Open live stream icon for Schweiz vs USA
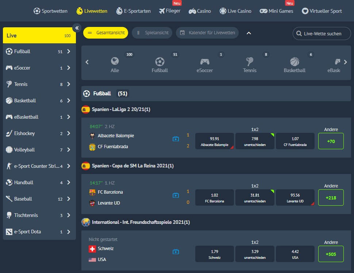The width and height of the screenshot is (354, 273). pos(176,252)
